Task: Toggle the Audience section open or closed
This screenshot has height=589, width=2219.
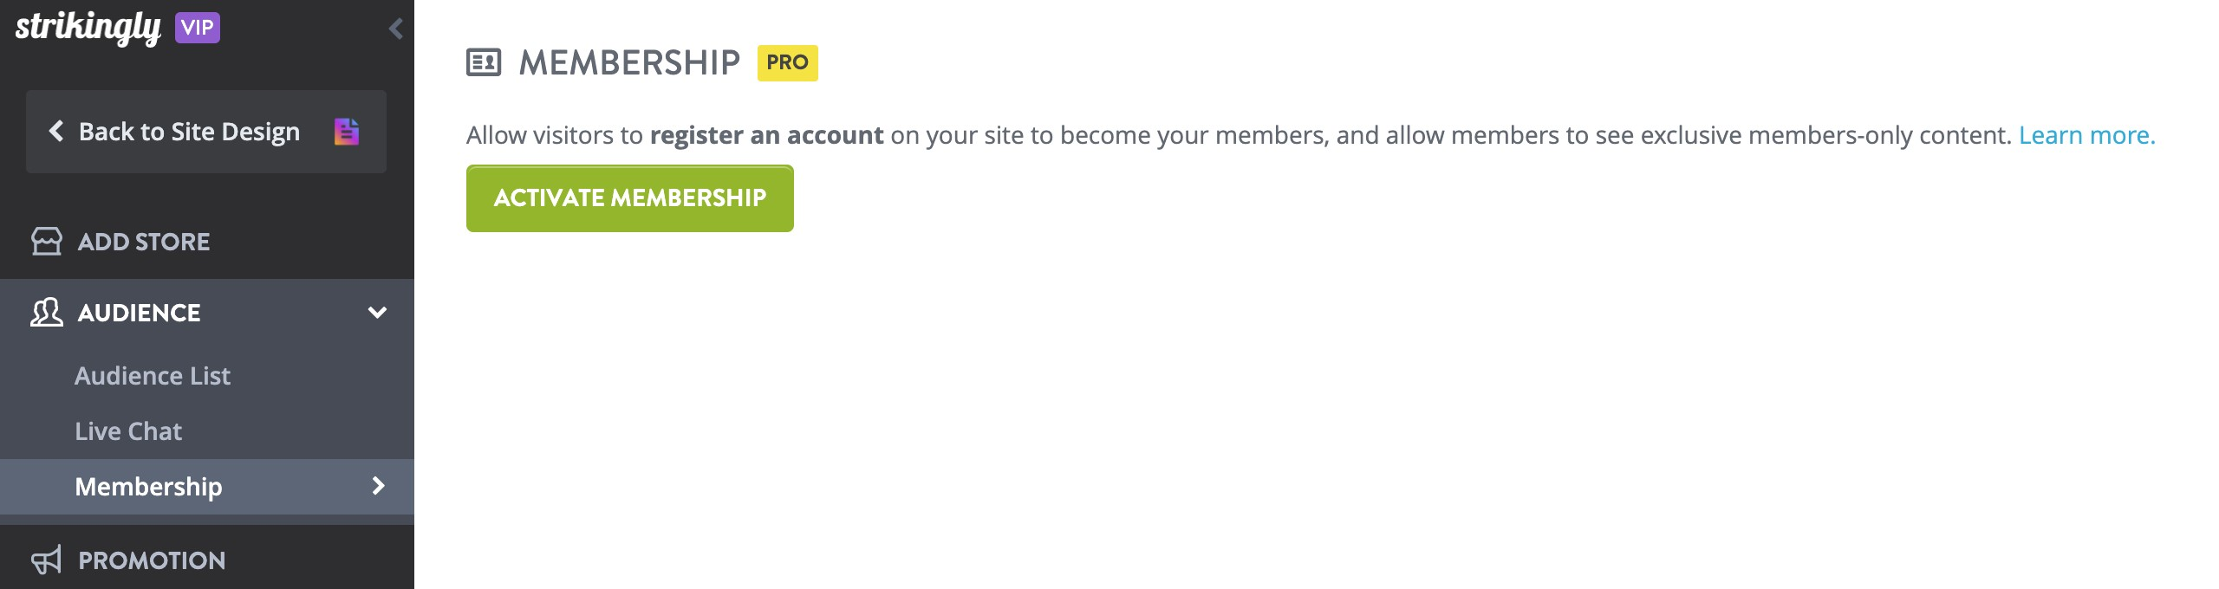Action: pyautogui.click(x=139, y=312)
